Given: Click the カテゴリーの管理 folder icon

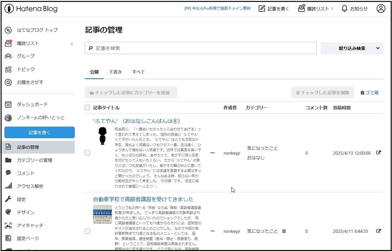Looking at the screenshot, I should [8, 160].
